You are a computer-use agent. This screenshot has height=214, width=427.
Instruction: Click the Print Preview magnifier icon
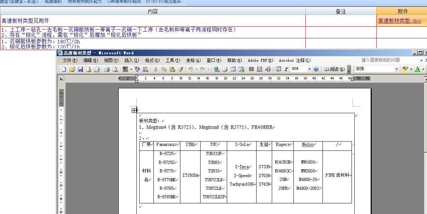(115, 69)
